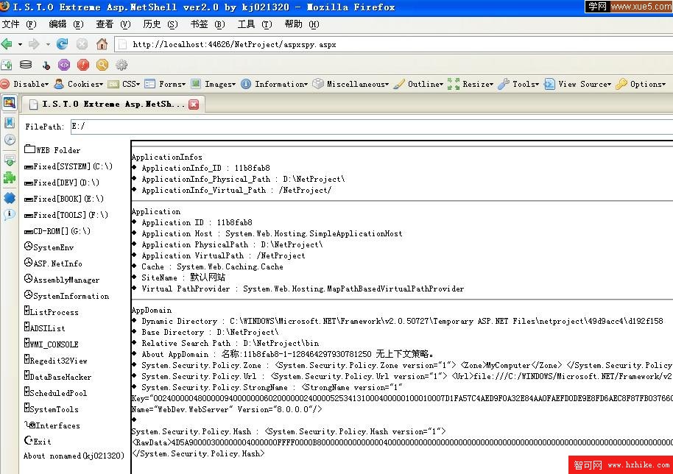The image size is (673, 474).
Task: Open the 工具 (T) menu
Action: click(255, 24)
